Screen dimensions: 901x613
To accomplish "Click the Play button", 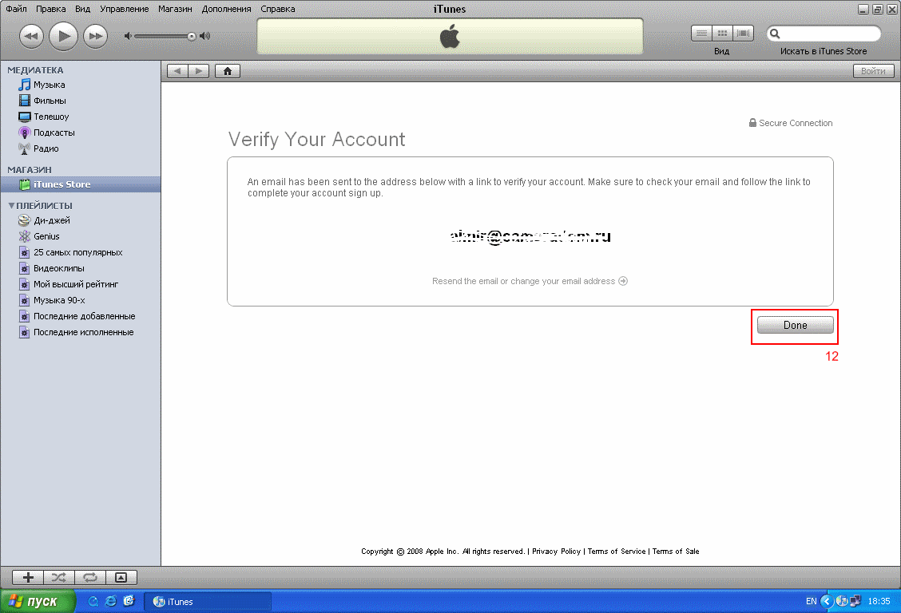I will 63,35.
